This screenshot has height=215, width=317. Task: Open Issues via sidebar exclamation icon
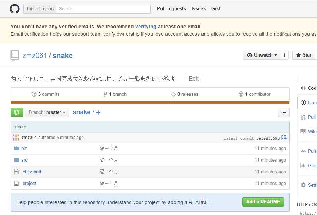[303, 103]
